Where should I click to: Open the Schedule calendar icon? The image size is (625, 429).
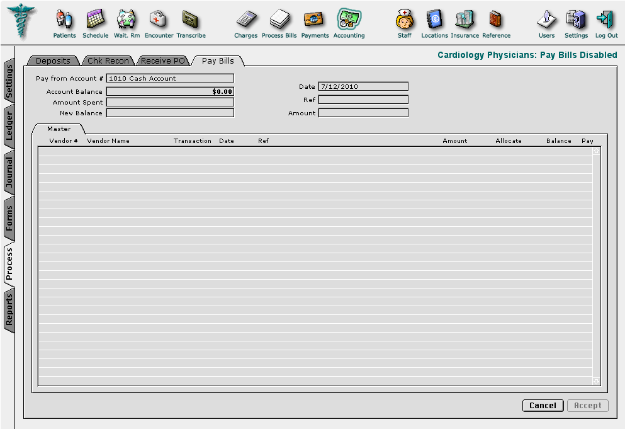pyautogui.click(x=95, y=19)
